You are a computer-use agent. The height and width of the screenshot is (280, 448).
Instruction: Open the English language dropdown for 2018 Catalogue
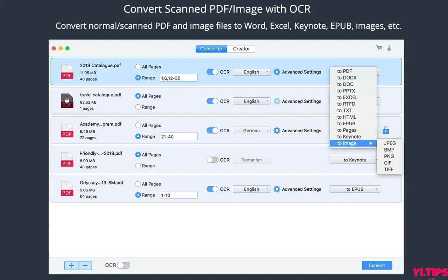tap(251, 72)
